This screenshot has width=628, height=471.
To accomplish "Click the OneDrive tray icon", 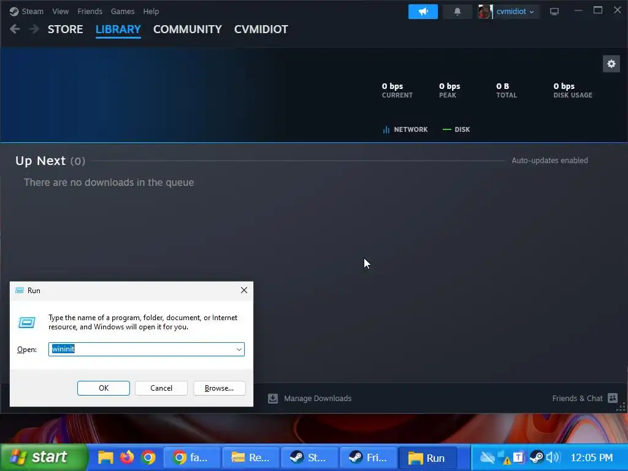I will tap(487, 458).
